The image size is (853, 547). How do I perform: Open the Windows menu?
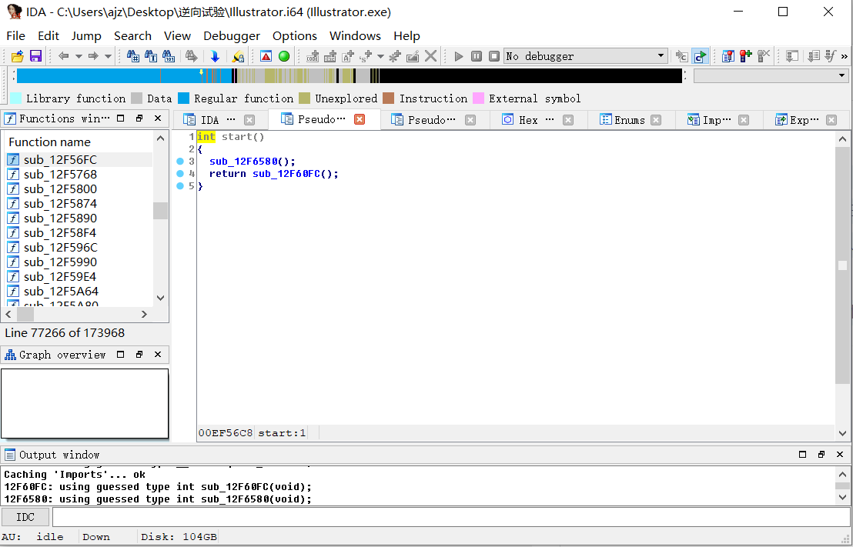click(355, 36)
